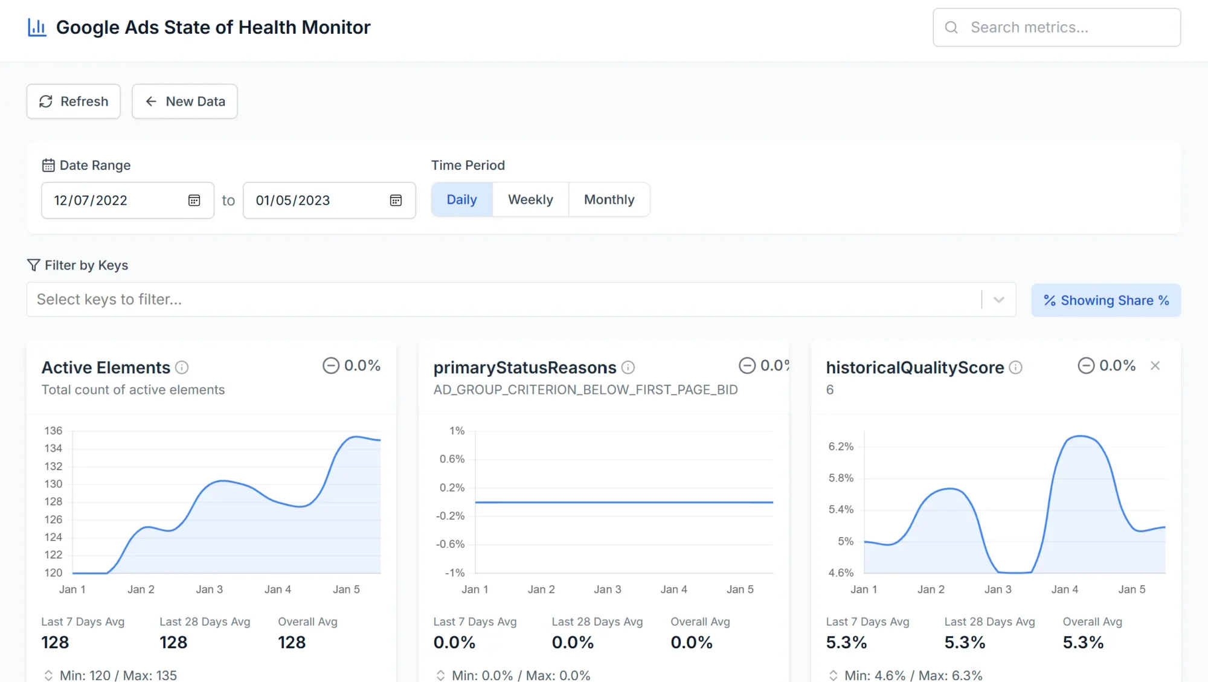This screenshot has width=1208, height=682.
Task: Expand Min/Max arrows on Active Elements card
Action: [48, 675]
